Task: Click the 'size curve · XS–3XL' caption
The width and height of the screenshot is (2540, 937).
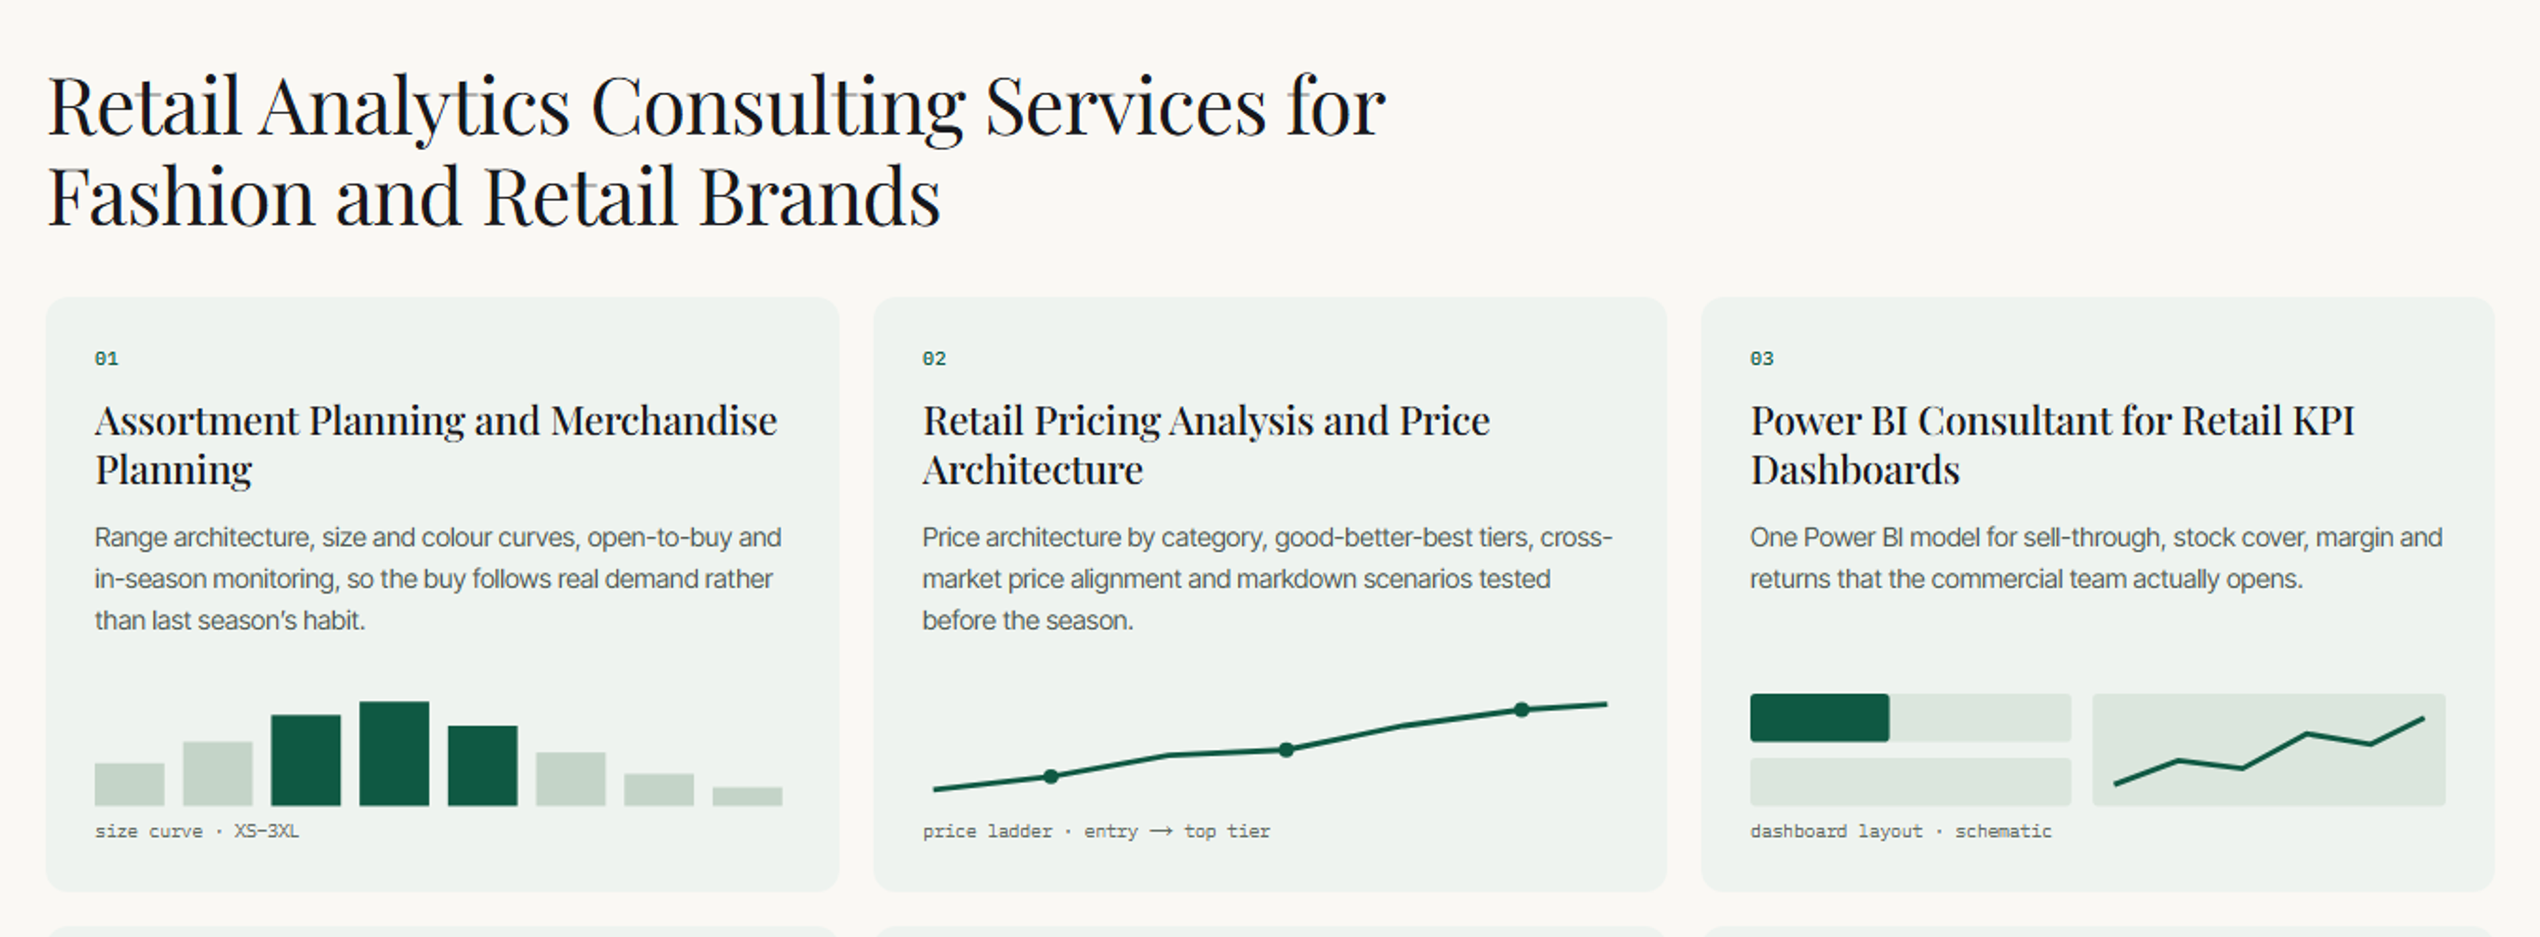Action: coord(197,832)
